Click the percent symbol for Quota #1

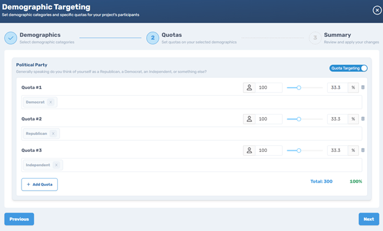click(x=353, y=88)
